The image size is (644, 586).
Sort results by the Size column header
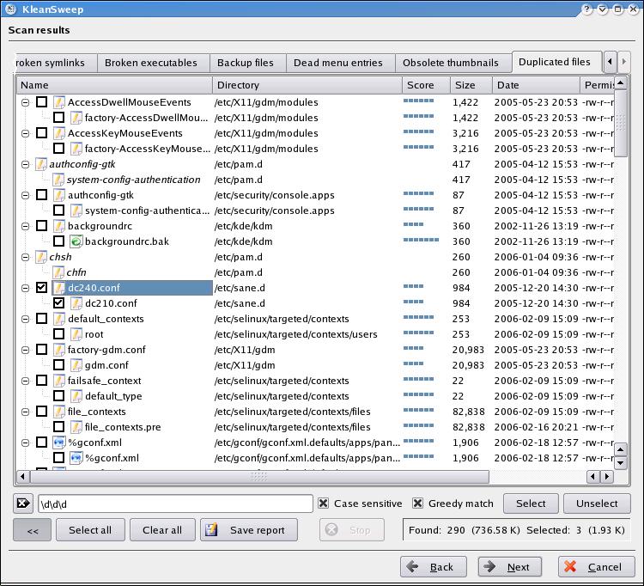pyautogui.click(x=471, y=85)
